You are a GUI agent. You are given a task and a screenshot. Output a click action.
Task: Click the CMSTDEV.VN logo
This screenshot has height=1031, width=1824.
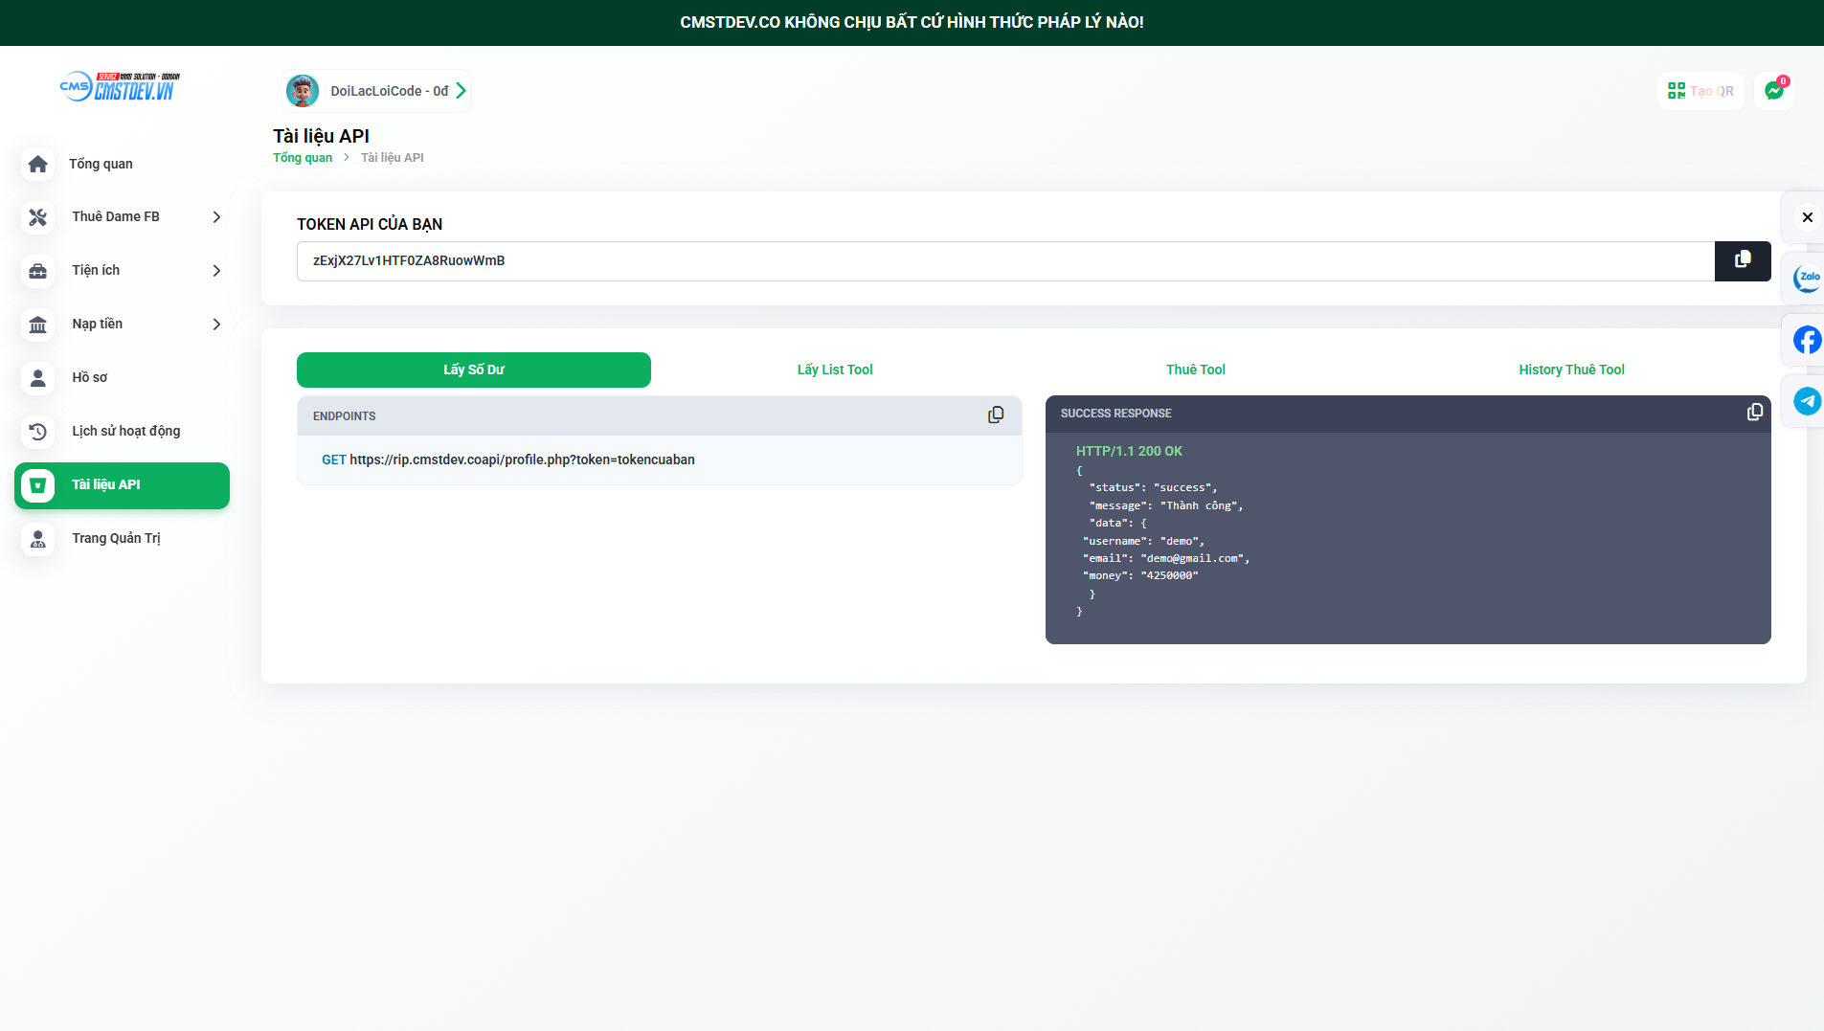click(120, 87)
